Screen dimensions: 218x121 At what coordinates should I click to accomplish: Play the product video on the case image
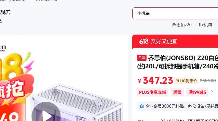46,114
